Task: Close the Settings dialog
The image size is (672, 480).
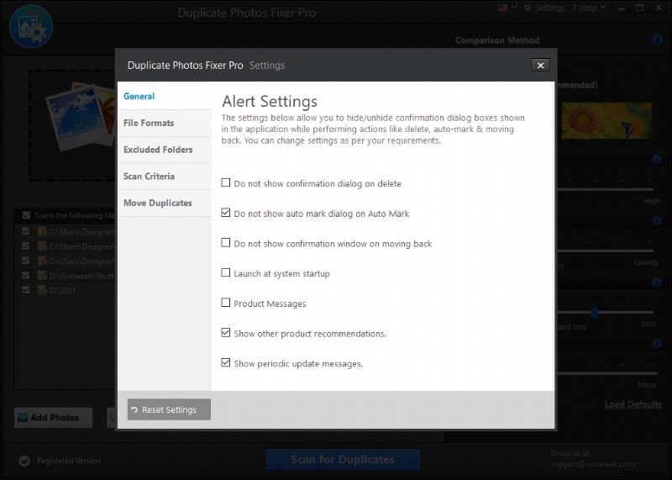Action: click(540, 66)
